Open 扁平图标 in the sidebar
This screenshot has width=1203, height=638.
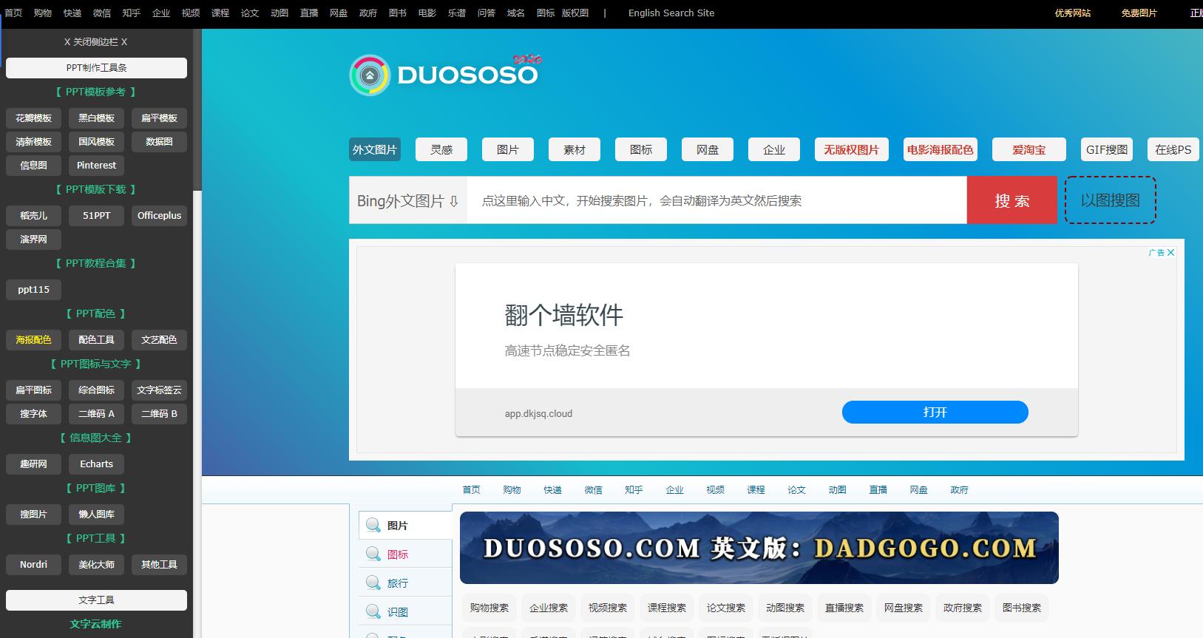33,390
